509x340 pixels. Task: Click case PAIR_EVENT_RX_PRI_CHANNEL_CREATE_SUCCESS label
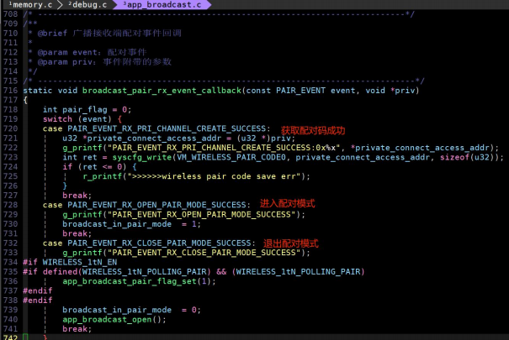(156, 128)
